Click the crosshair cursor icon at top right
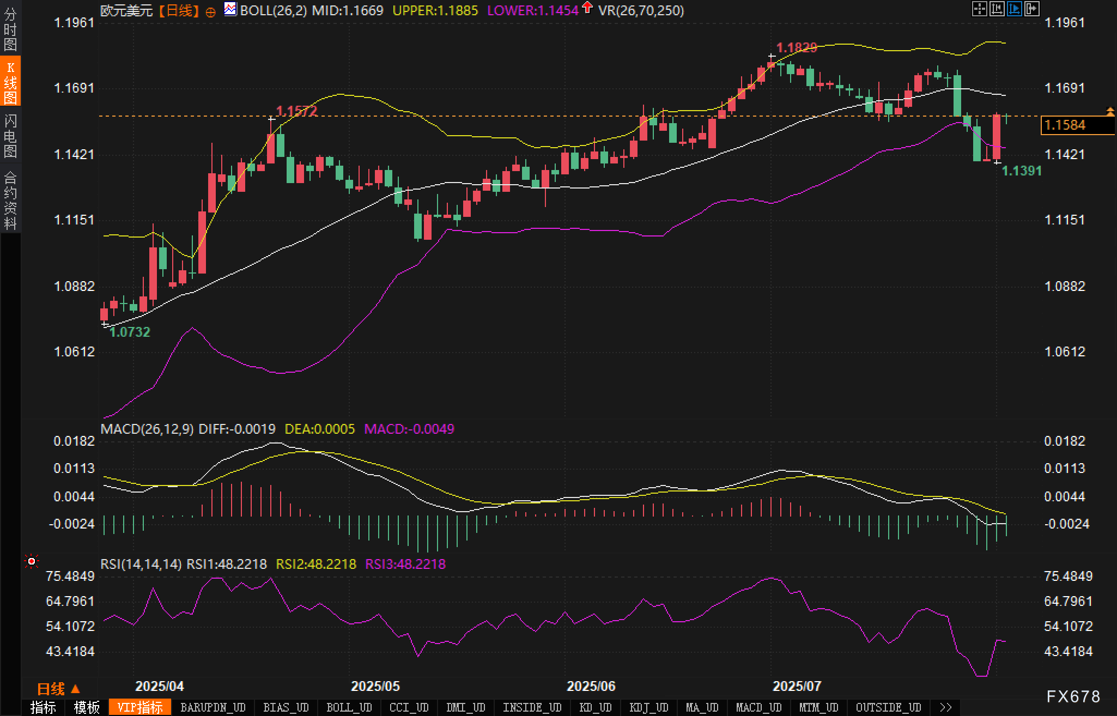 coord(979,9)
